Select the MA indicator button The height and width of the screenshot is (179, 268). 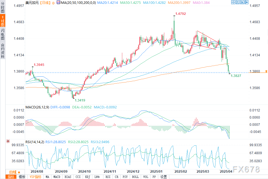[47, 177]
